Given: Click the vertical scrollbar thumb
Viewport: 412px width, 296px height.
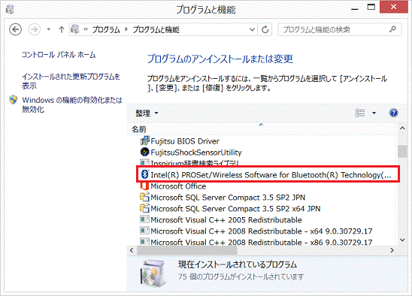Looking at the screenshot, I should [x=402, y=152].
